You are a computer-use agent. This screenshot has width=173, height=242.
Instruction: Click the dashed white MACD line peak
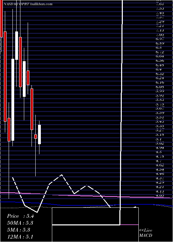click(62, 175)
